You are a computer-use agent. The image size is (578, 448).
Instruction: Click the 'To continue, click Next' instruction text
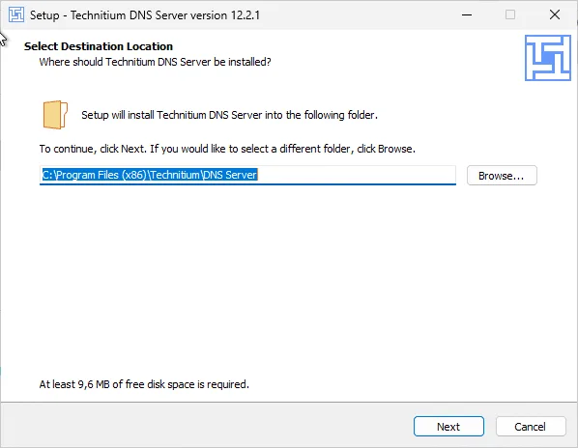tap(227, 149)
